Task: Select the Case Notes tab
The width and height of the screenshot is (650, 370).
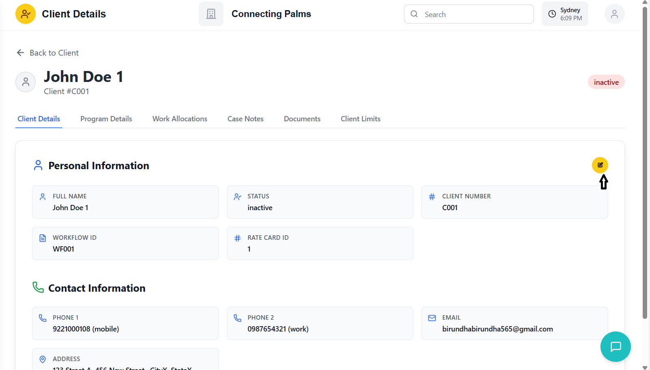Action: (x=245, y=119)
